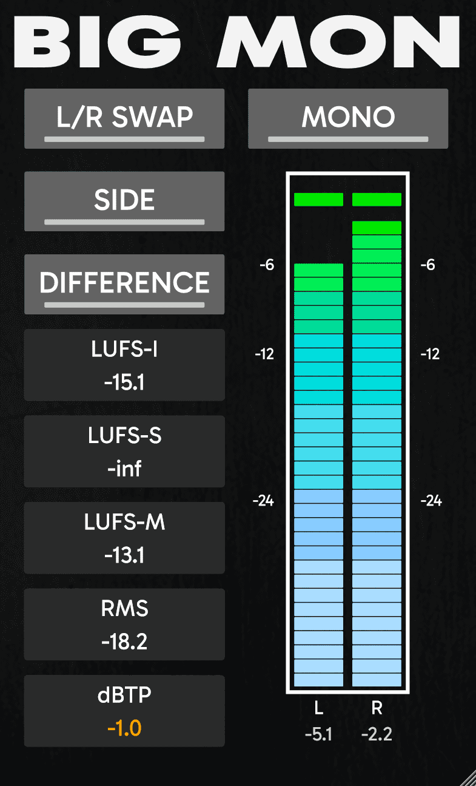Image resolution: width=476 pixels, height=786 pixels.
Task: Click the right channel level meter bar
Action: click(x=377, y=455)
